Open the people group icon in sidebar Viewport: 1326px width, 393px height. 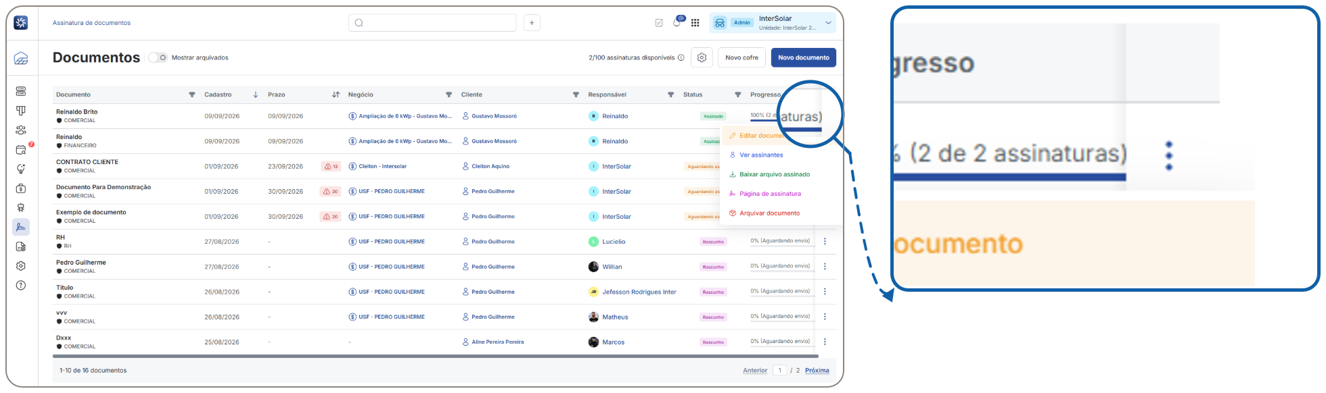21,130
